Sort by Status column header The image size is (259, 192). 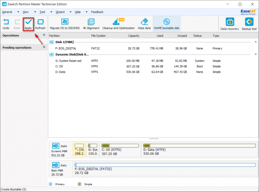pos(200,36)
